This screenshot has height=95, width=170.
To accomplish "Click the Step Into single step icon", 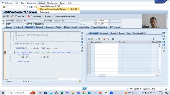I will (x=4, y=16).
